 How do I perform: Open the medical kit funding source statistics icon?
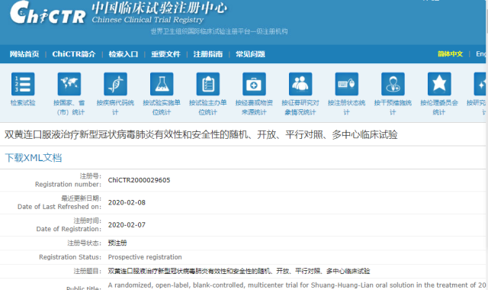click(x=254, y=84)
